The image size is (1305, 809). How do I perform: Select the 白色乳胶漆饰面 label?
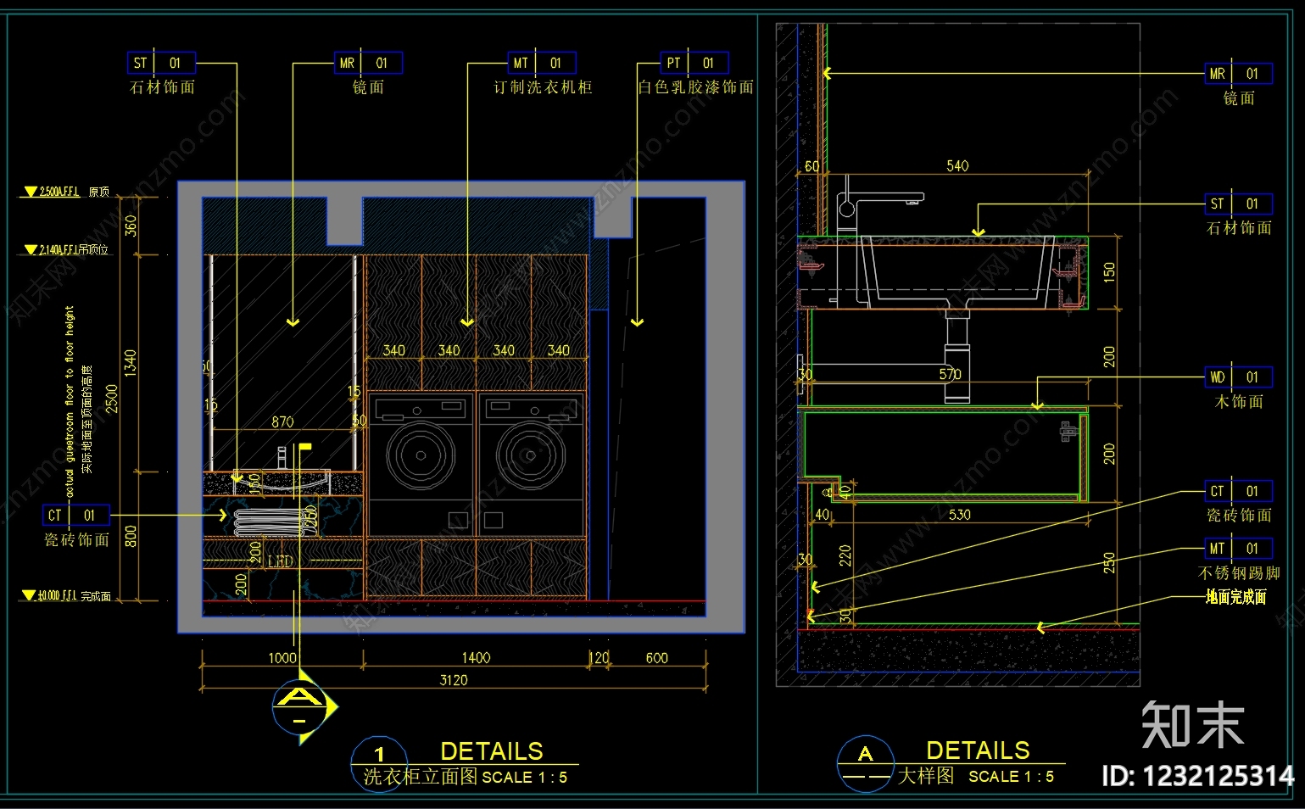pos(696,87)
